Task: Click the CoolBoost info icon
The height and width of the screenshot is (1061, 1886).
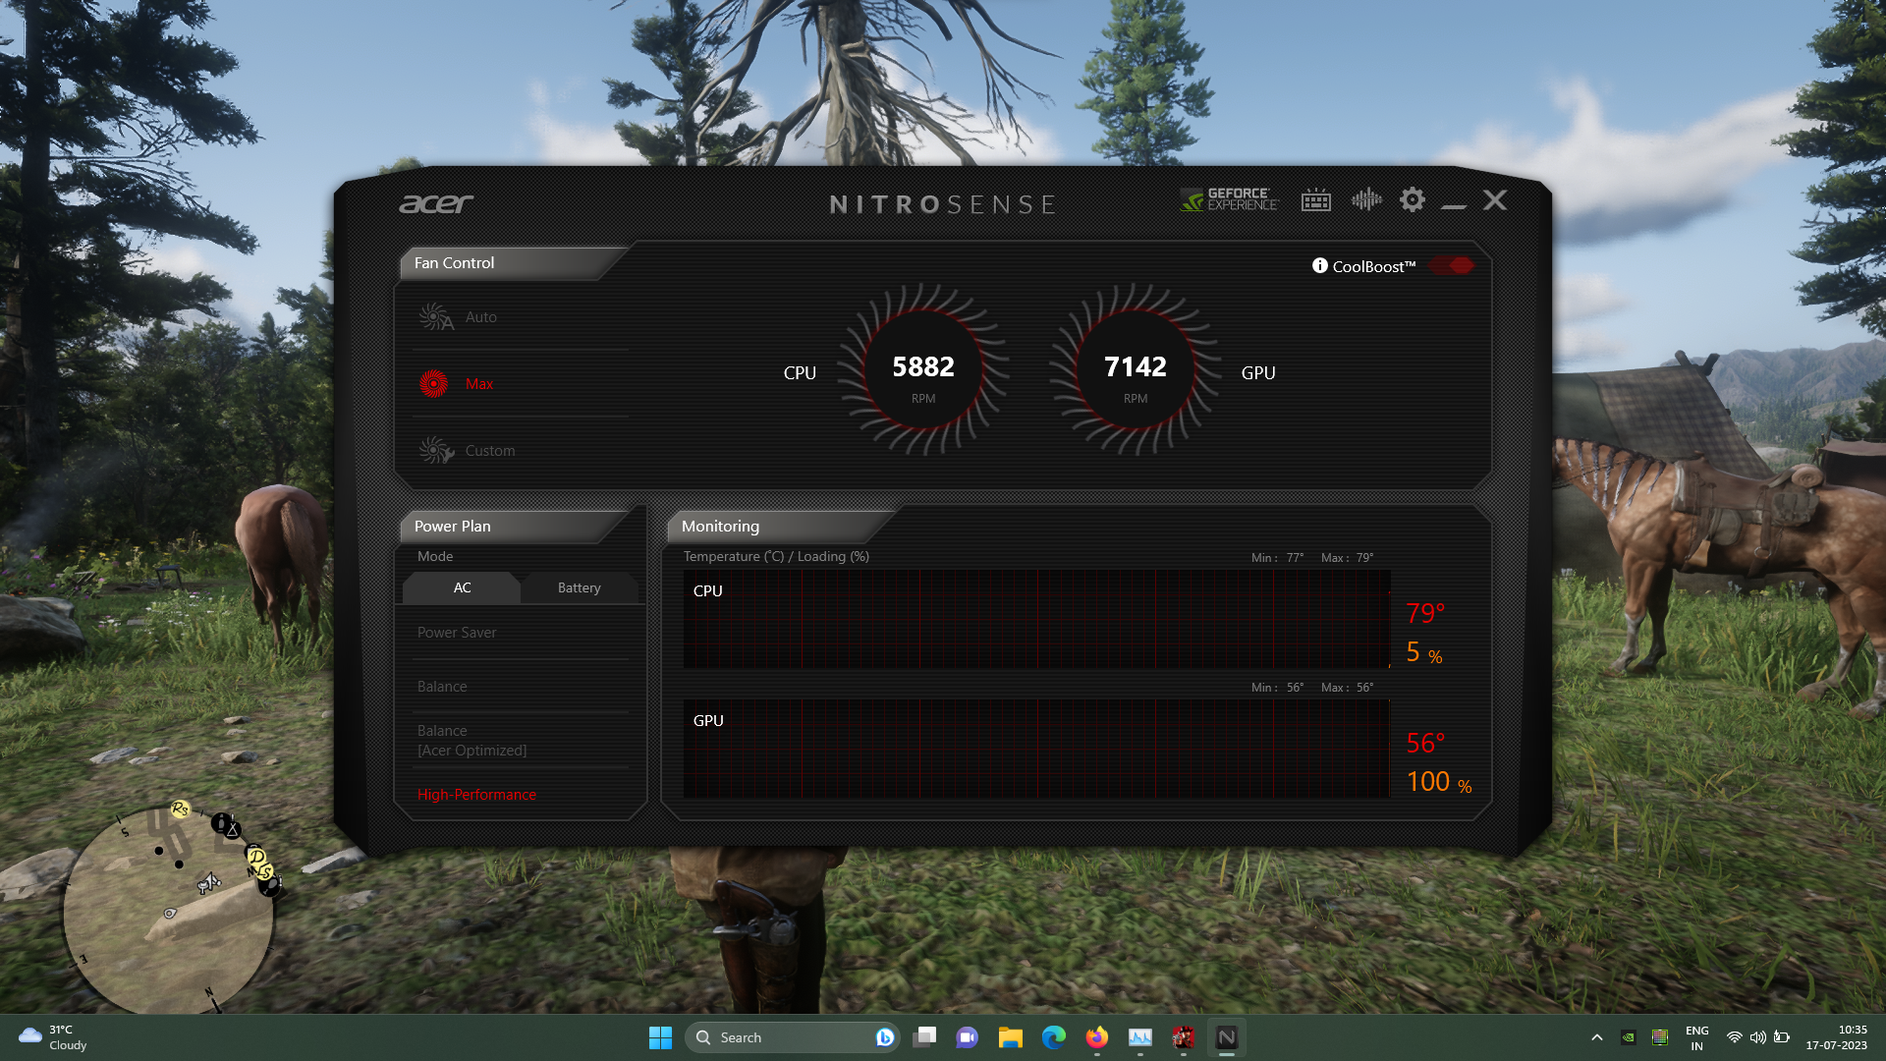Action: [x=1320, y=266]
